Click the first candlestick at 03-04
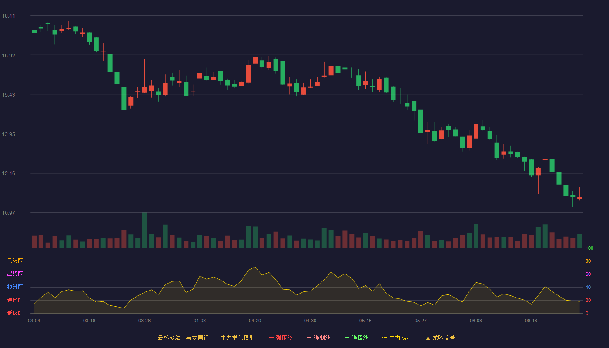The image size is (609, 348). pyautogui.click(x=34, y=31)
